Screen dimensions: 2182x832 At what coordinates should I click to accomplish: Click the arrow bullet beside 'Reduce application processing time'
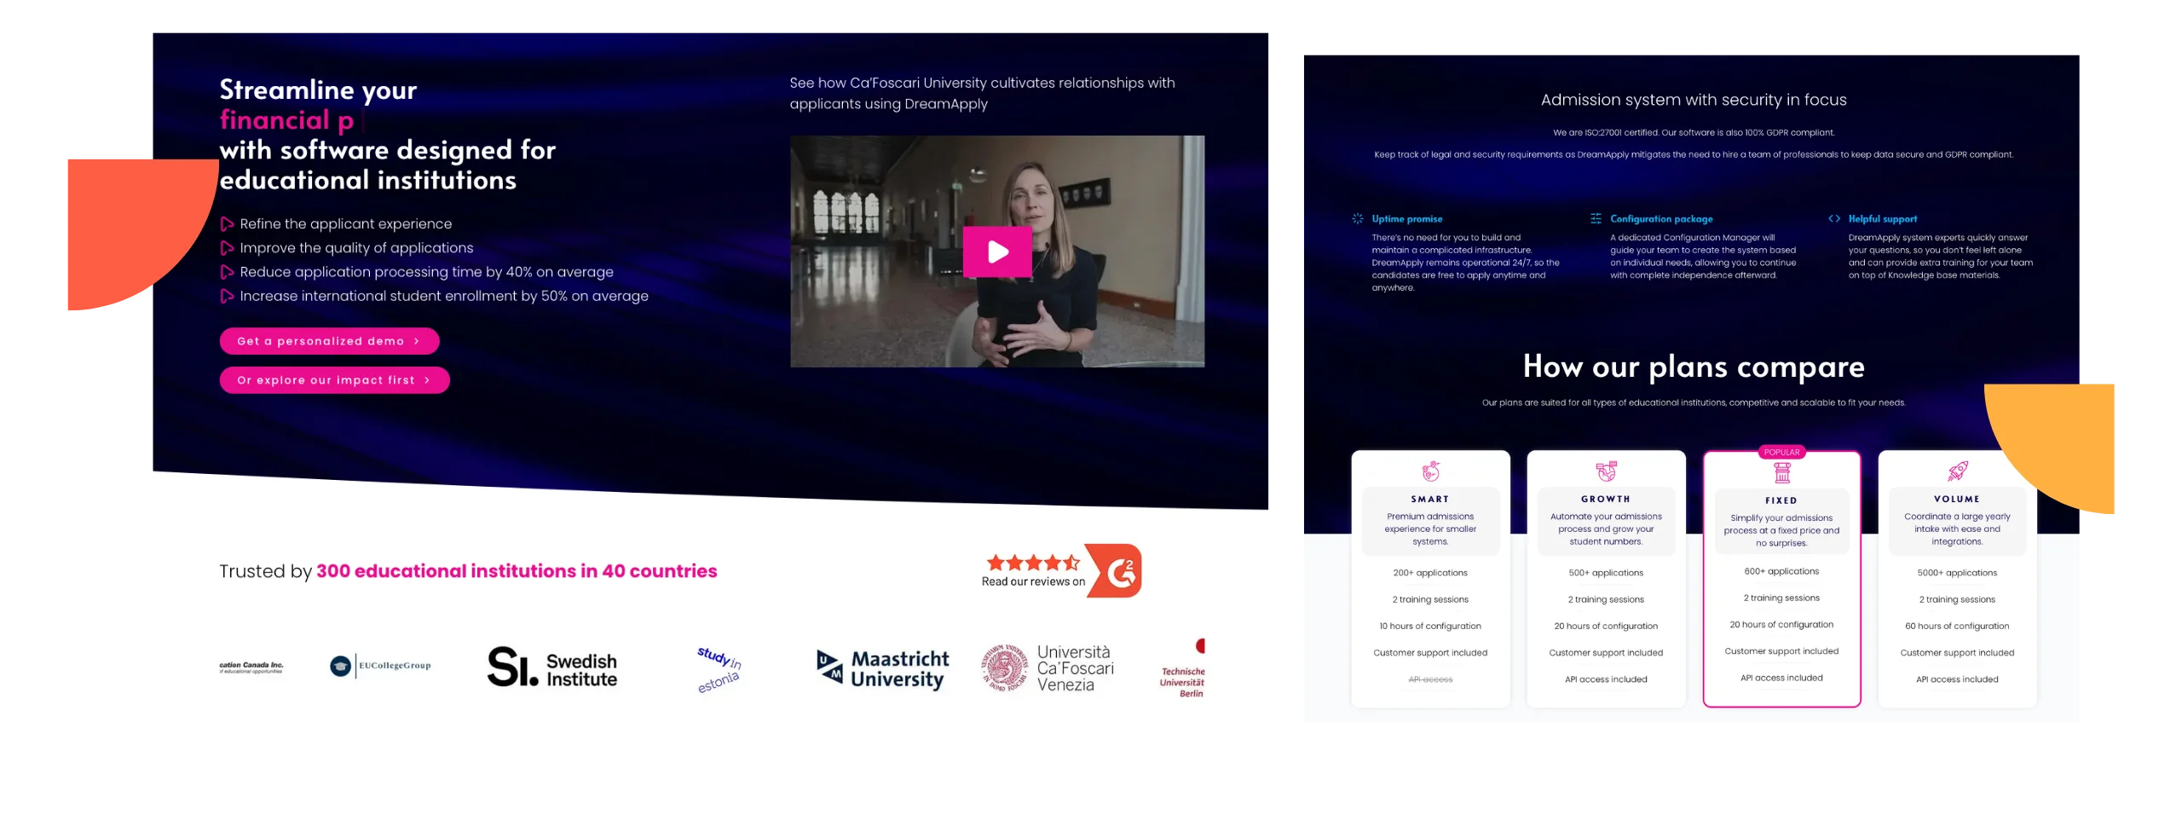tap(227, 272)
